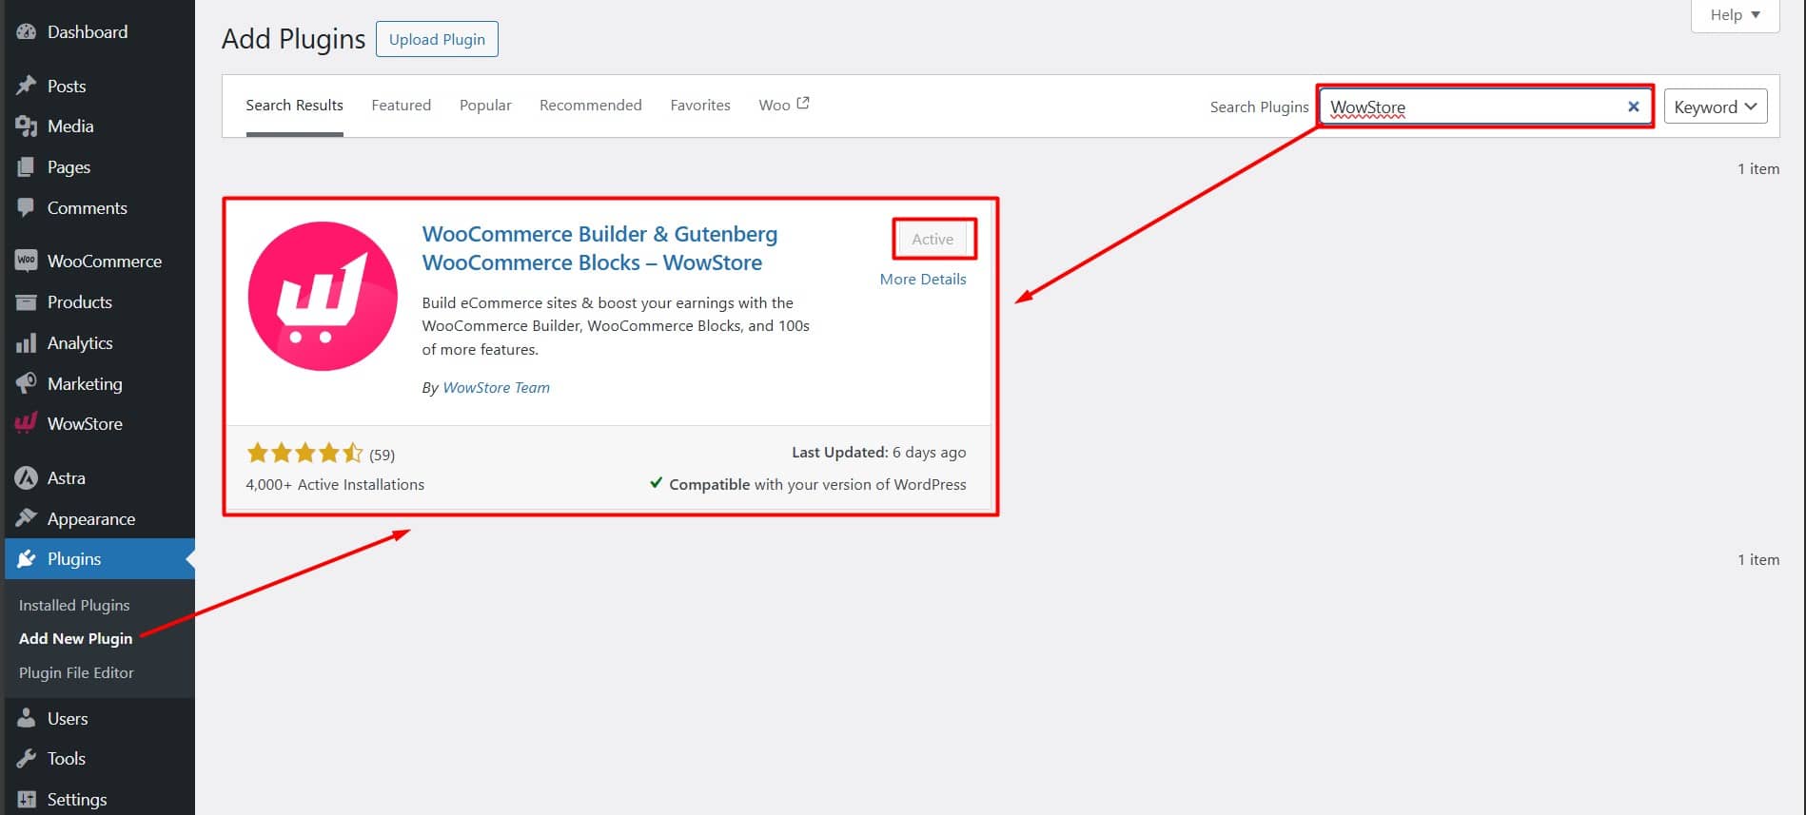Open the WooCommerce Builder plugin title link
The height and width of the screenshot is (815, 1806).
pos(599,247)
